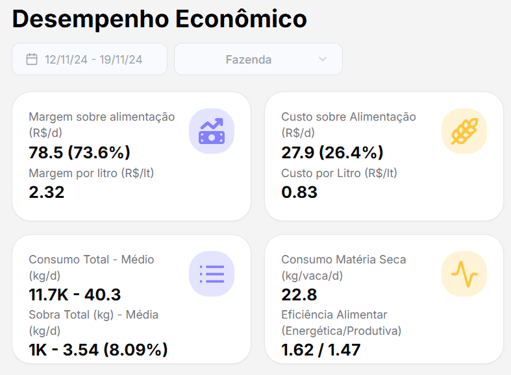Click the 1K - 3.54 (8.09%) leftover value
The height and width of the screenshot is (375, 511).
(x=98, y=350)
